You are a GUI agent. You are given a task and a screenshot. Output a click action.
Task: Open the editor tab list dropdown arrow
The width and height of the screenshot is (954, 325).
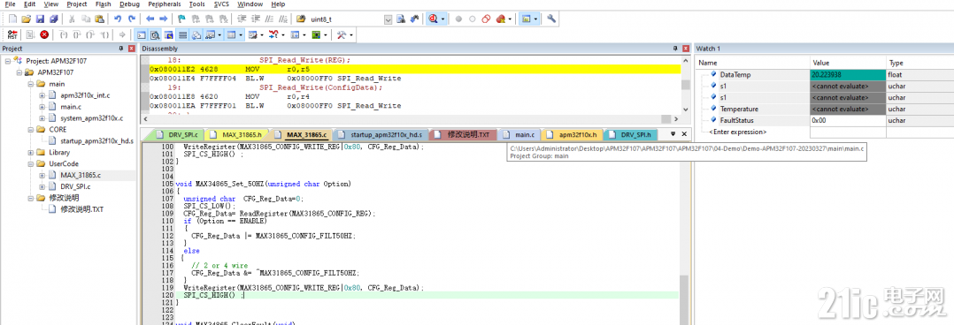(673, 133)
